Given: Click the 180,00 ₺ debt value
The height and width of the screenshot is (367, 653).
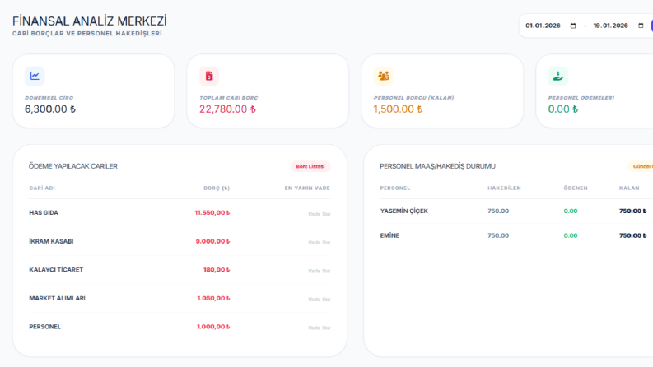Looking at the screenshot, I should coord(217,270).
